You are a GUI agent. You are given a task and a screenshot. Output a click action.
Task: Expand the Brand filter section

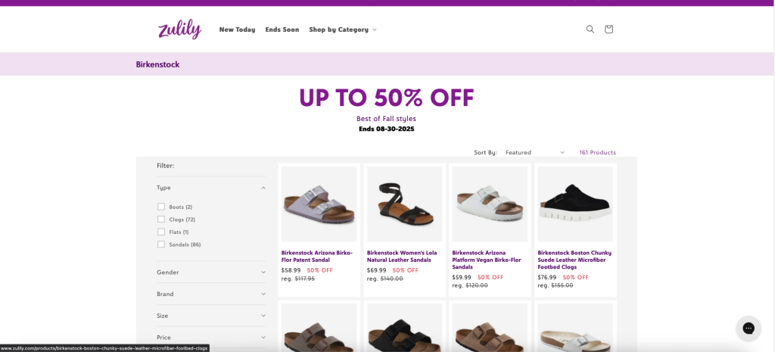click(263, 294)
